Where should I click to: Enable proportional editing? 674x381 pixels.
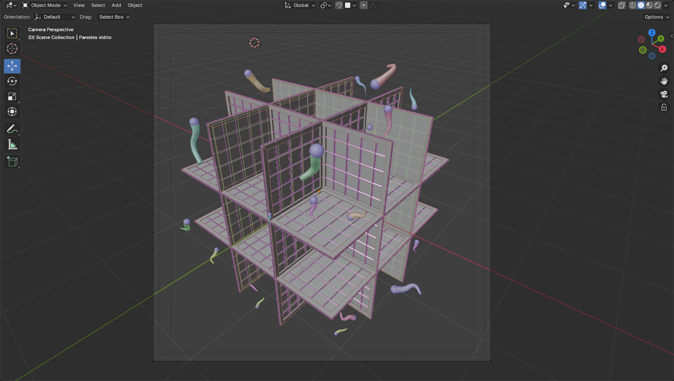363,5
